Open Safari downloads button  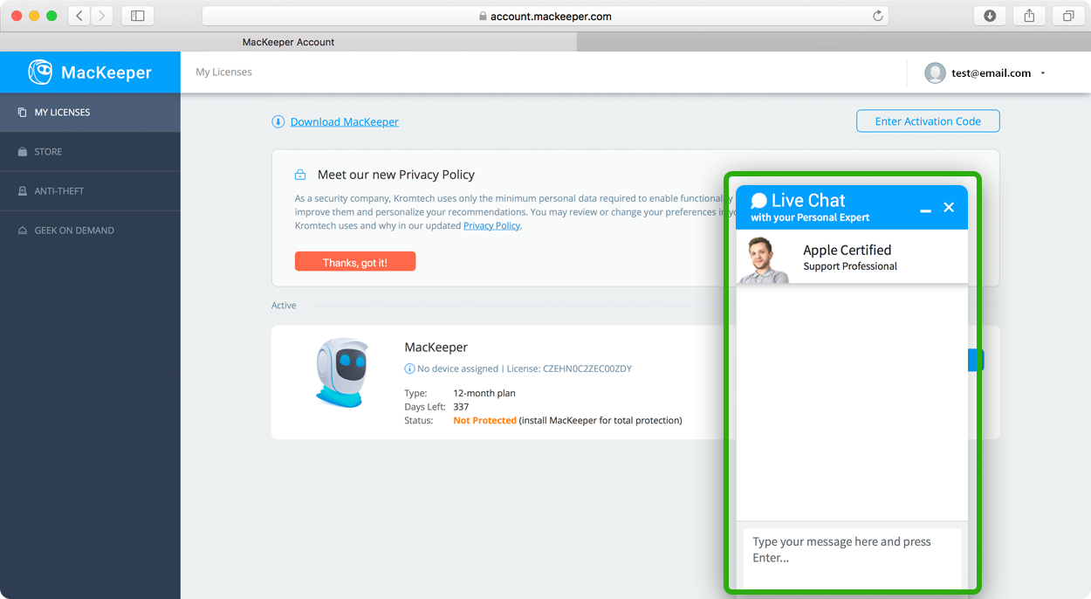990,16
